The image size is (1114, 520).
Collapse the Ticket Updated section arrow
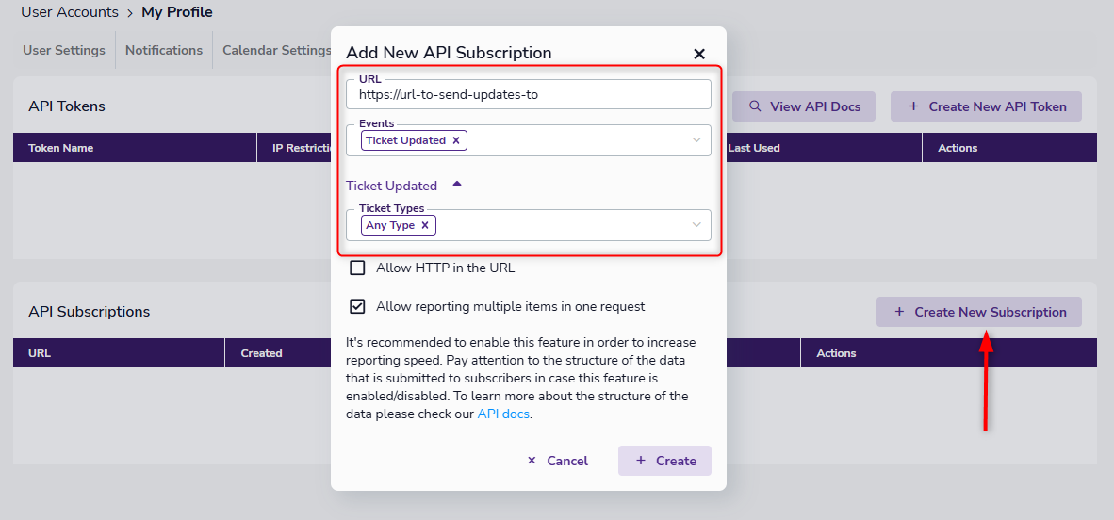pos(457,185)
